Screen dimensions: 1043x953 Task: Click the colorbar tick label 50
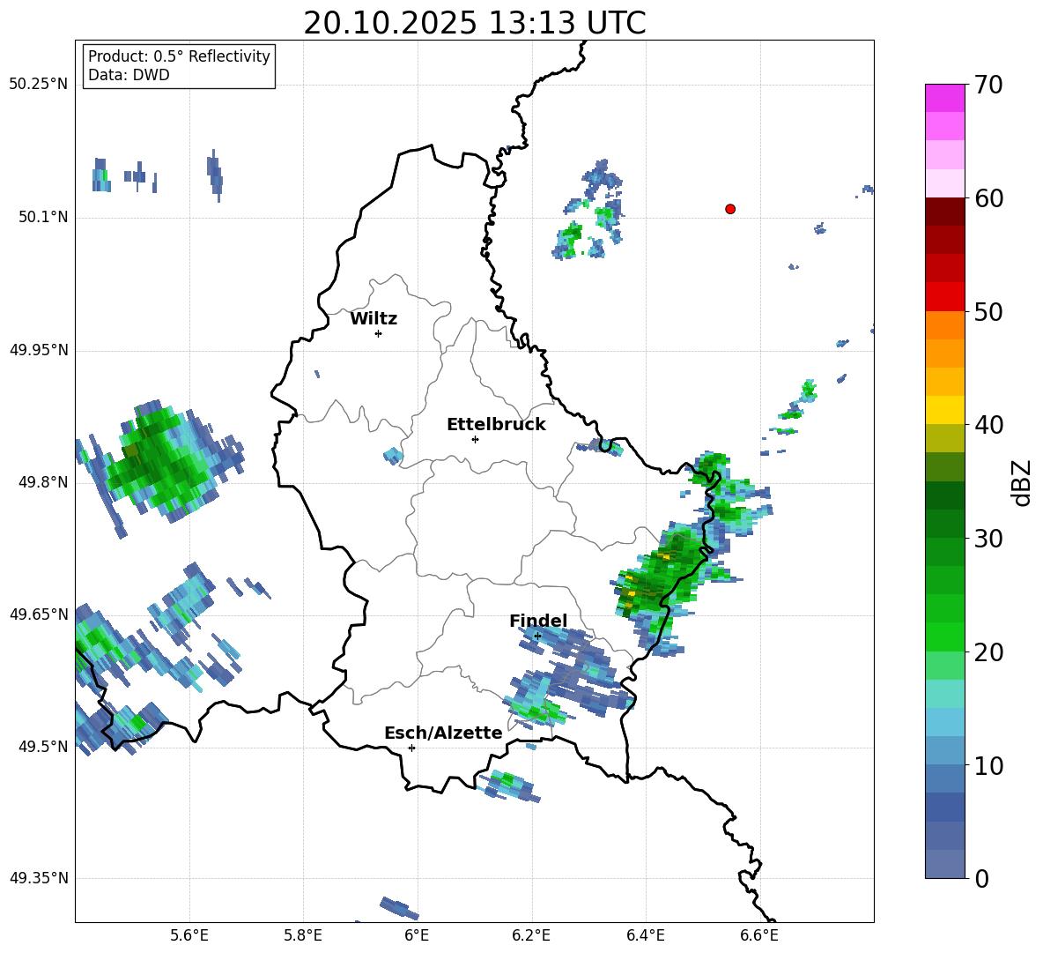point(988,312)
